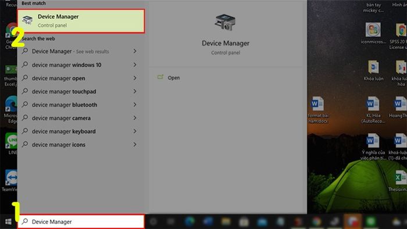Click the Cortana circle icon in the taskbar
Screen dimensions: 407x229
(153, 221)
